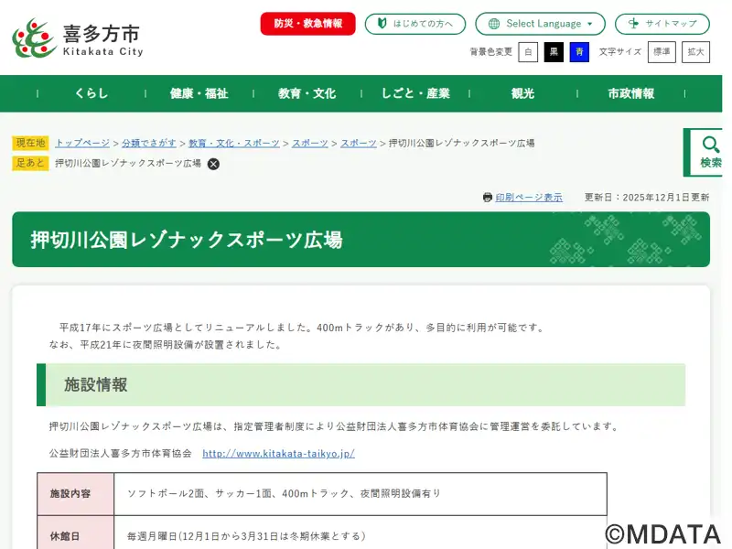732x549 pixels.
Task: Set background color to blue (青)
Action: pos(579,52)
